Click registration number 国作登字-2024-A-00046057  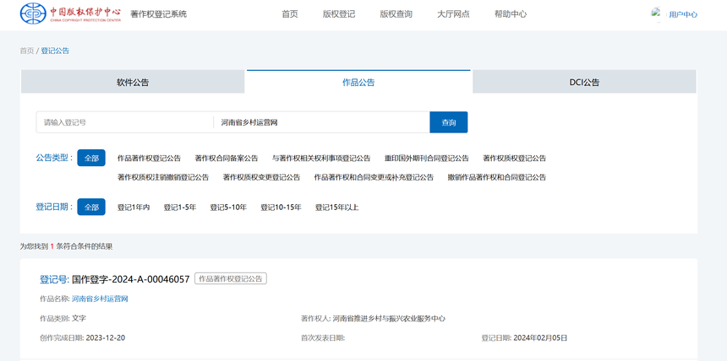[131, 279]
